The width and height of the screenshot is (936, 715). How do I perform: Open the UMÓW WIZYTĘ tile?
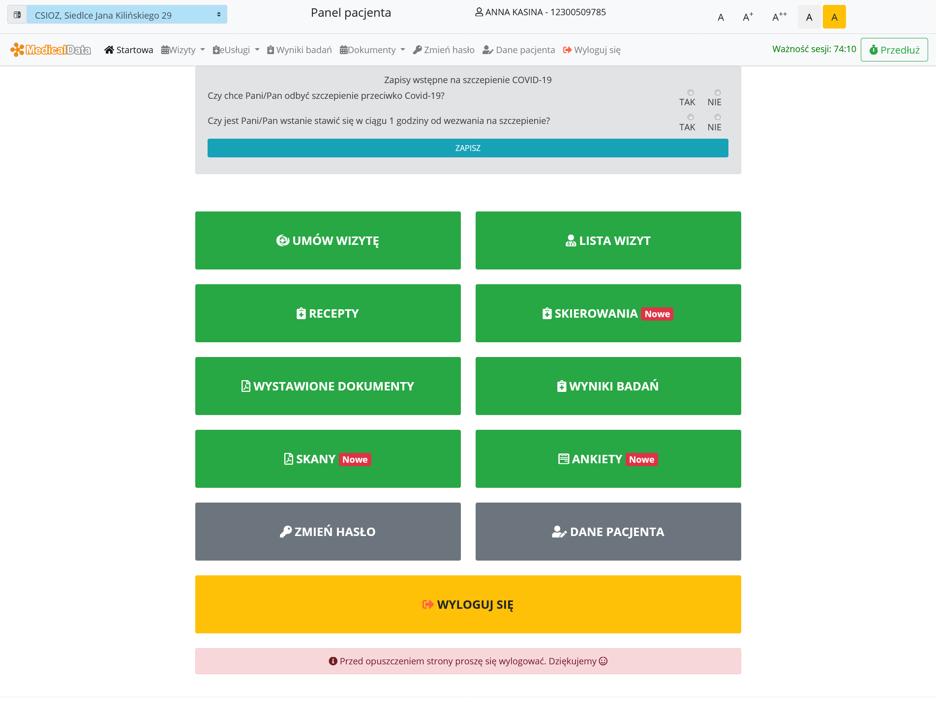(x=328, y=240)
